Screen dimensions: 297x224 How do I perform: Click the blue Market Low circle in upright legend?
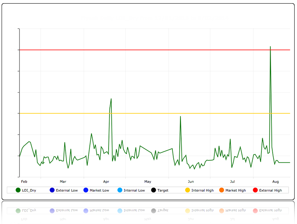(x=86, y=190)
